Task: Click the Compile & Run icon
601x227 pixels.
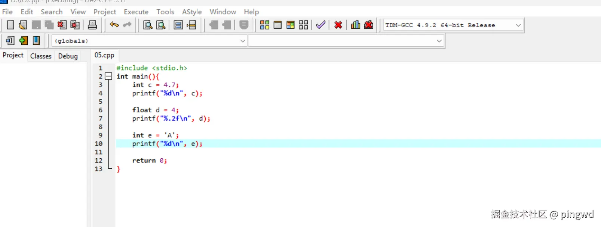Action: point(291,25)
